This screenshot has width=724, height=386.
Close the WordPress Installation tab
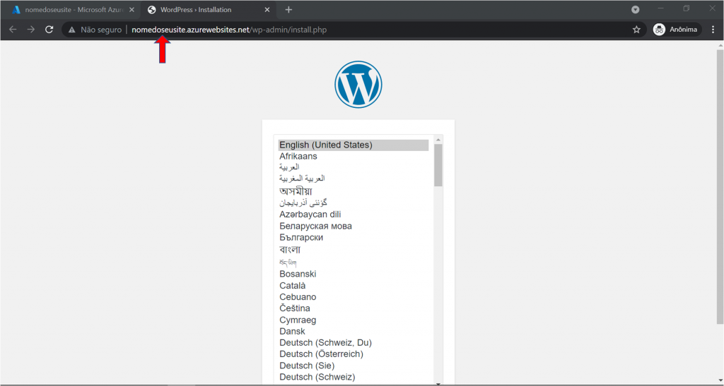coord(267,10)
